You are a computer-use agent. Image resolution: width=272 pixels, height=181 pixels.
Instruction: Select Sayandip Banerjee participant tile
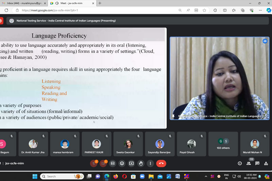click(x=160, y=144)
